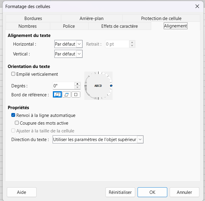The image size is (205, 201).
Task: Select the inside-cell reference edge icon
Action: [x=76, y=95]
